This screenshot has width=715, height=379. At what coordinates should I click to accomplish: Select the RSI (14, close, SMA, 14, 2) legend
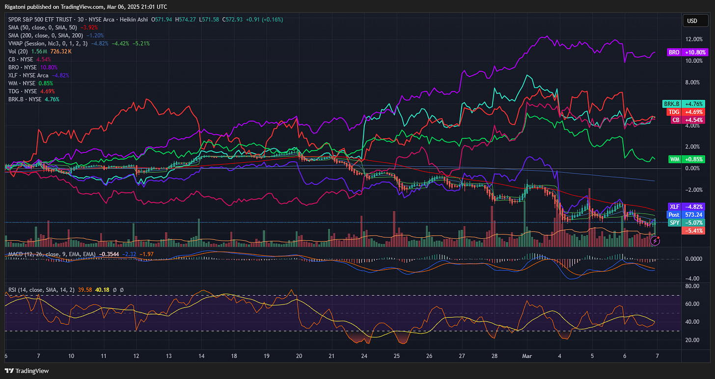tap(41, 290)
